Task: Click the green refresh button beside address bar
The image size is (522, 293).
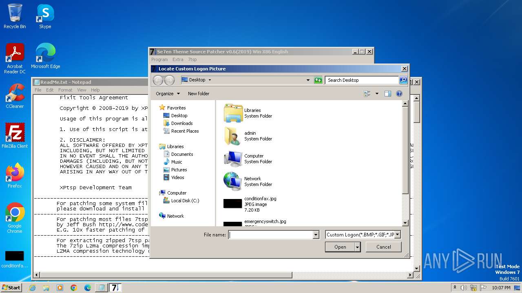Action: (318, 80)
